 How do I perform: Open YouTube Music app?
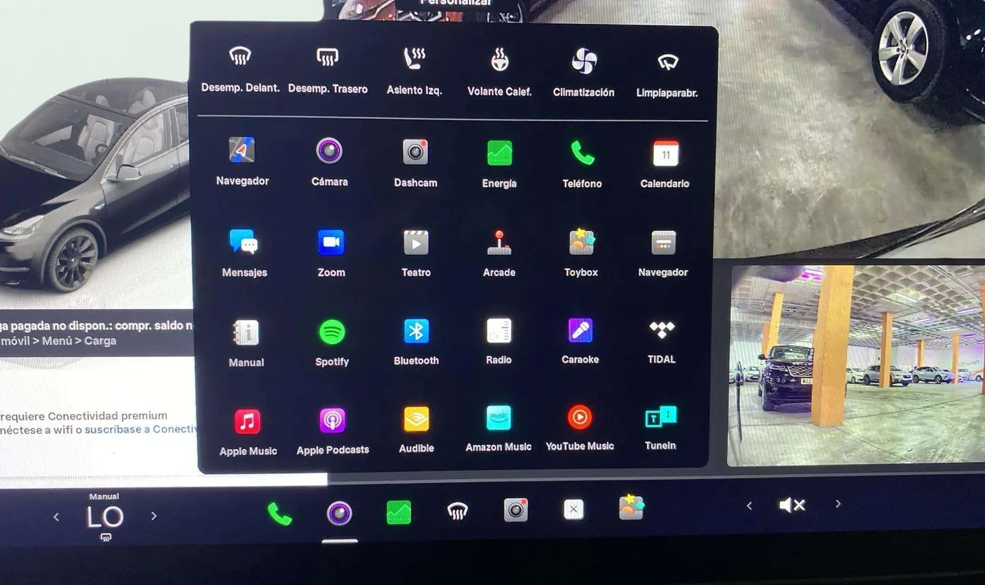point(579,418)
